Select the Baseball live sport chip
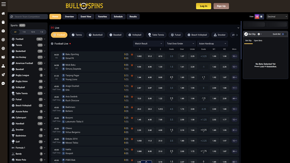This screenshot has height=163, width=290. 115,35
